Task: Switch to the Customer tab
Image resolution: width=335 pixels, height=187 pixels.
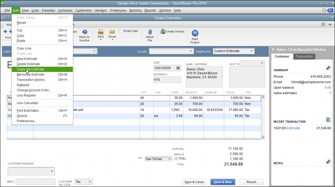Action: tap(282, 56)
